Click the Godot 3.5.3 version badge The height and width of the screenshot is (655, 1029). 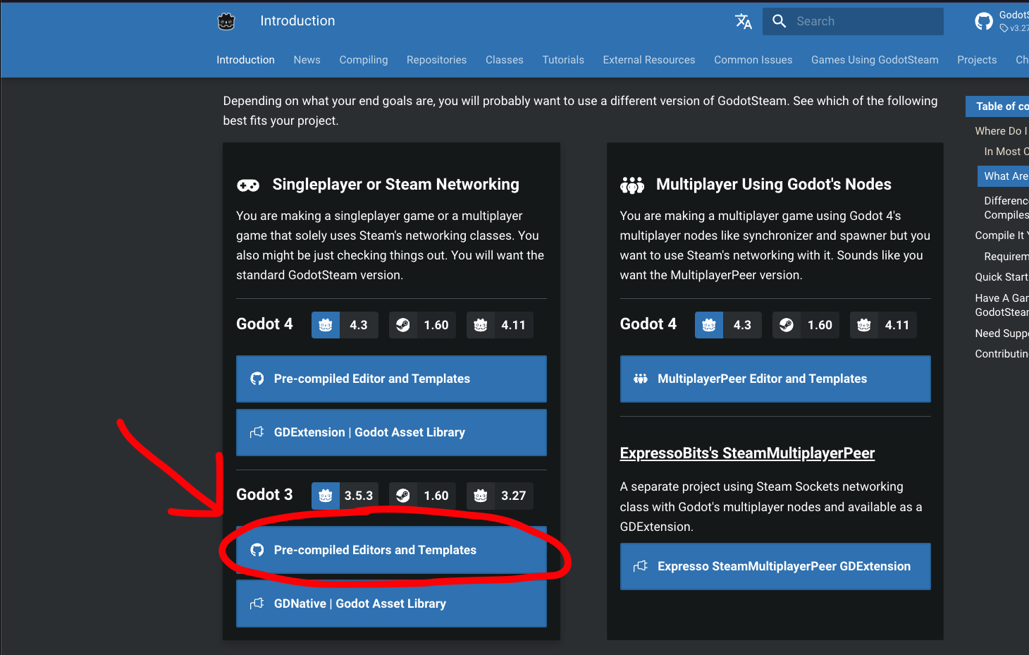345,496
